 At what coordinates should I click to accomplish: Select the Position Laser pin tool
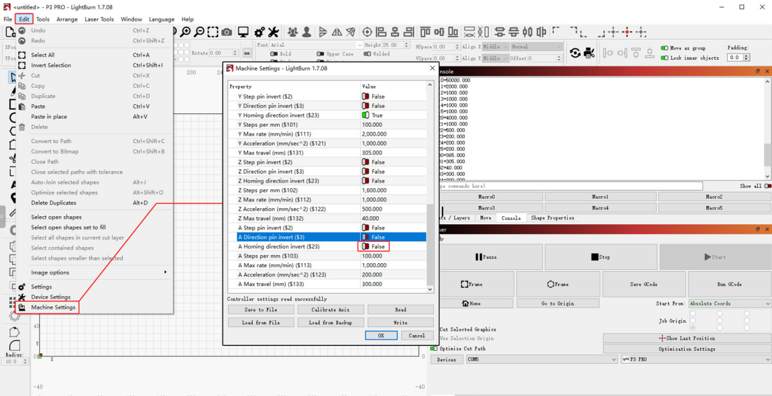point(13,198)
